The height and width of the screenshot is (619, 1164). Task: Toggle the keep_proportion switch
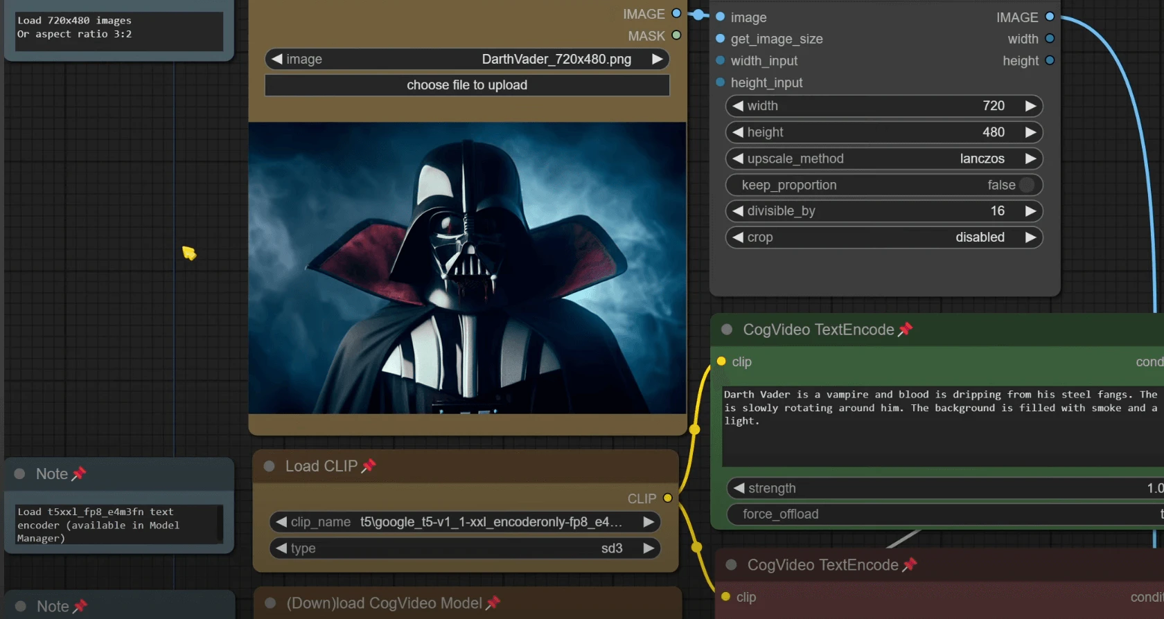click(x=1026, y=185)
